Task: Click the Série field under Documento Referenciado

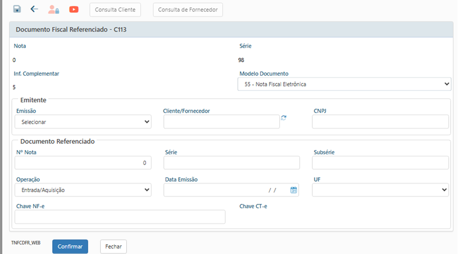Action: tap(232, 163)
